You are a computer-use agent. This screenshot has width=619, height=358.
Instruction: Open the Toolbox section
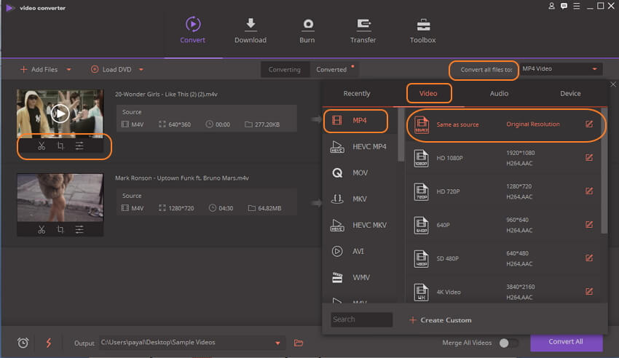(422, 31)
